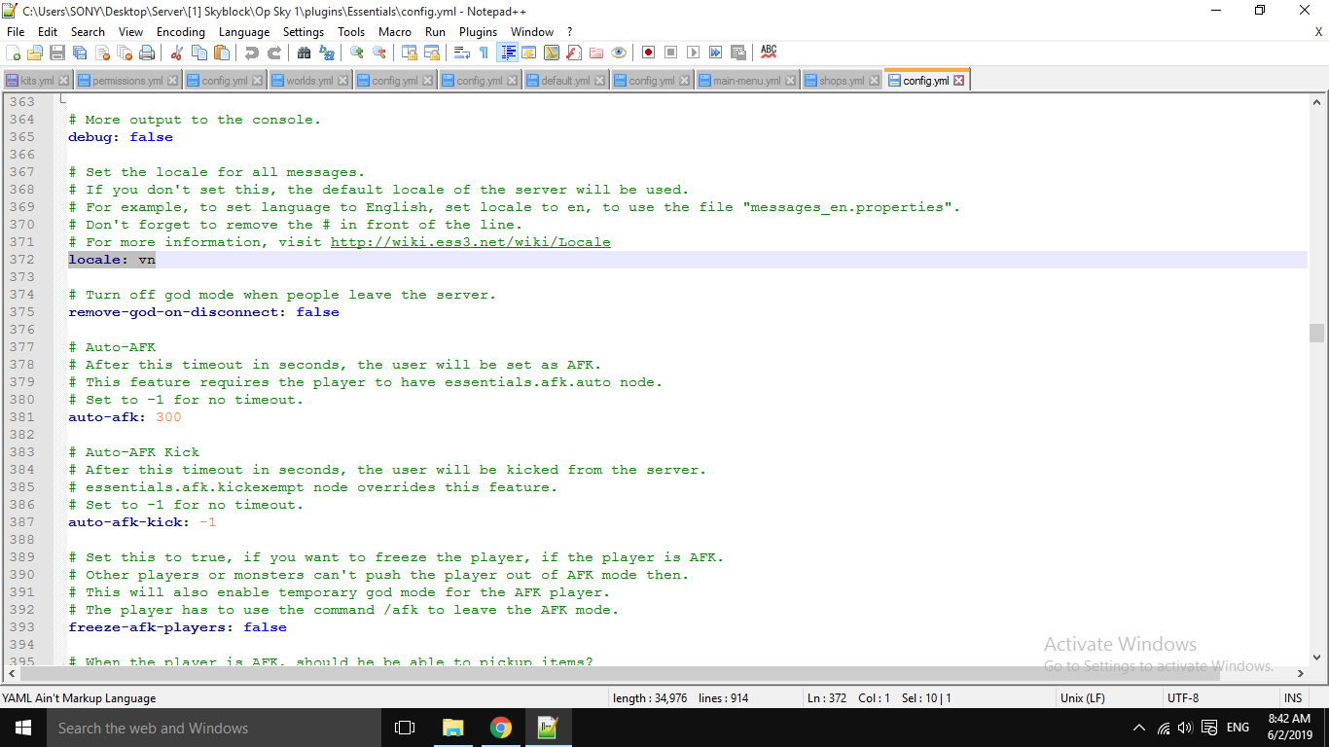This screenshot has width=1329, height=747.
Task: Click the New file toolbar icon
Action: click(14, 53)
